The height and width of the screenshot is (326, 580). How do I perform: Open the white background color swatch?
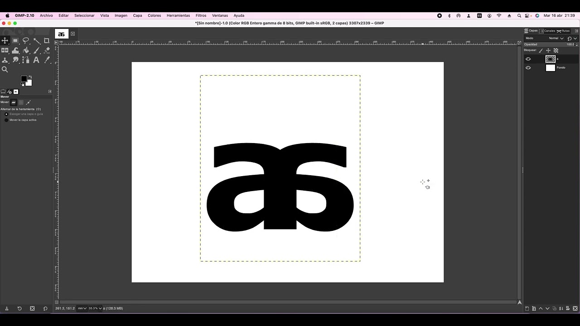[29, 83]
